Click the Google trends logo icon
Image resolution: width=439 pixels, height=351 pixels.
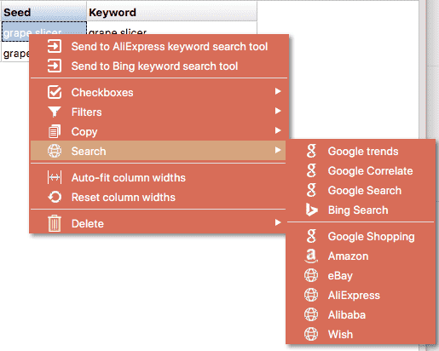tap(311, 151)
